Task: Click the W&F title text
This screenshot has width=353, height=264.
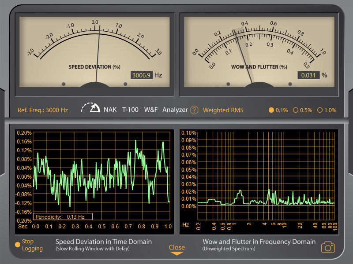Action: tap(150, 110)
